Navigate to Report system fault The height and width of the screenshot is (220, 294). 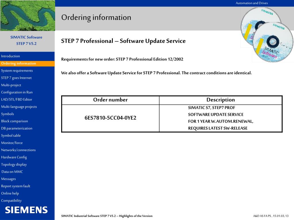pyautogui.click(x=16, y=186)
